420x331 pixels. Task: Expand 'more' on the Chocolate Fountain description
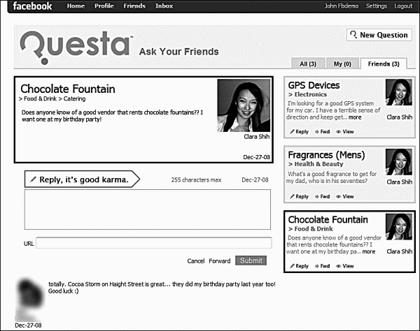pyautogui.click(x=368, y=251)
